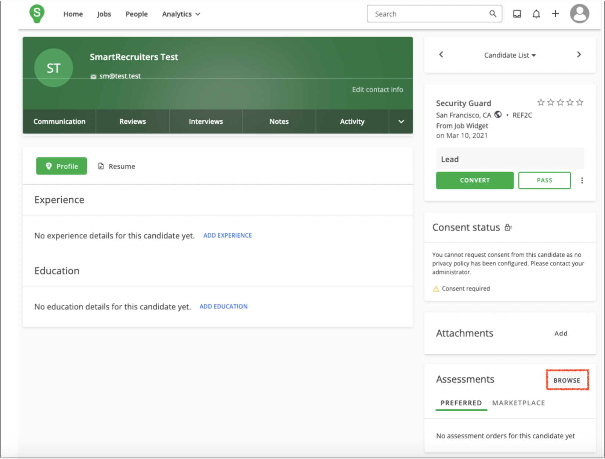The width and height of the screenshot is (605, 459).
Task: Open the user account avatar
Action: 579,14
